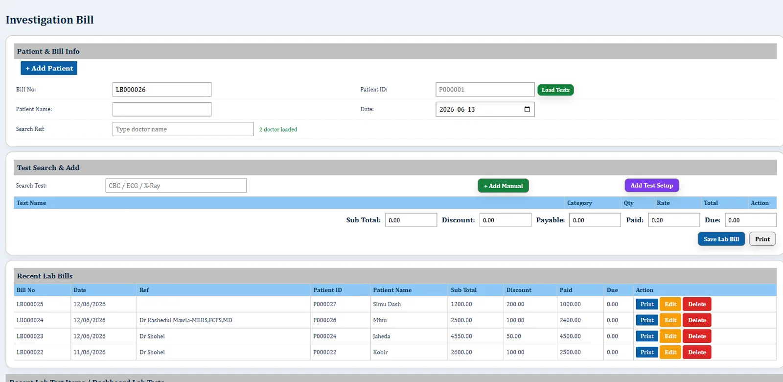Click the Sub Total field
Image resolution: width=783 pixels, height=382 pixels.
pos(411,220)
